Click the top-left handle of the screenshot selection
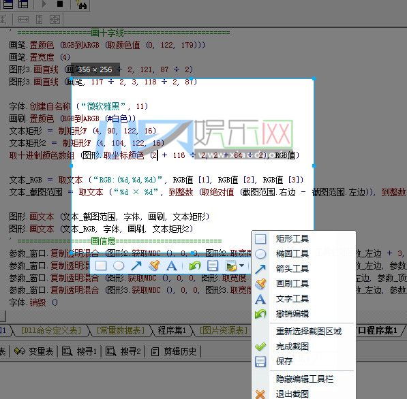This screenshot has width=407, height=399. tap(72, 78)
